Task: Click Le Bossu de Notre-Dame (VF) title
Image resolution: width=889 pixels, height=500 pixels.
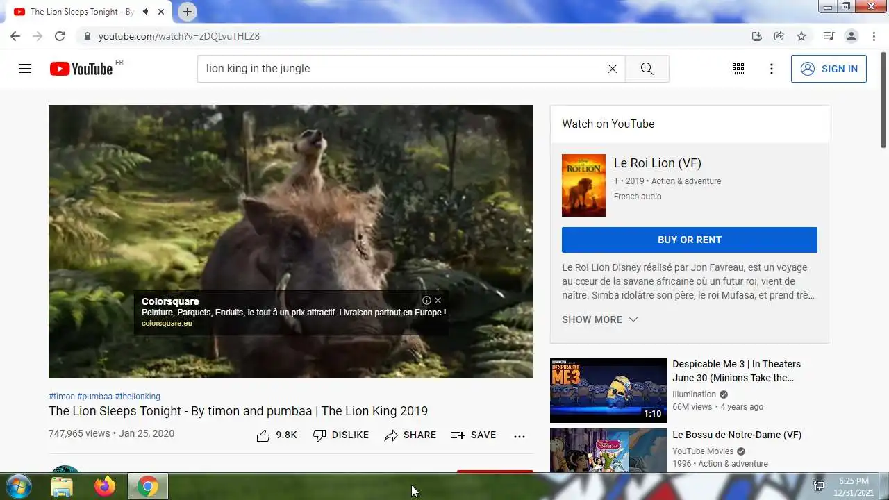Action: pos(737,435)
